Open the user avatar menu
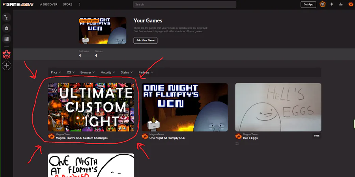 coord(351,4)
